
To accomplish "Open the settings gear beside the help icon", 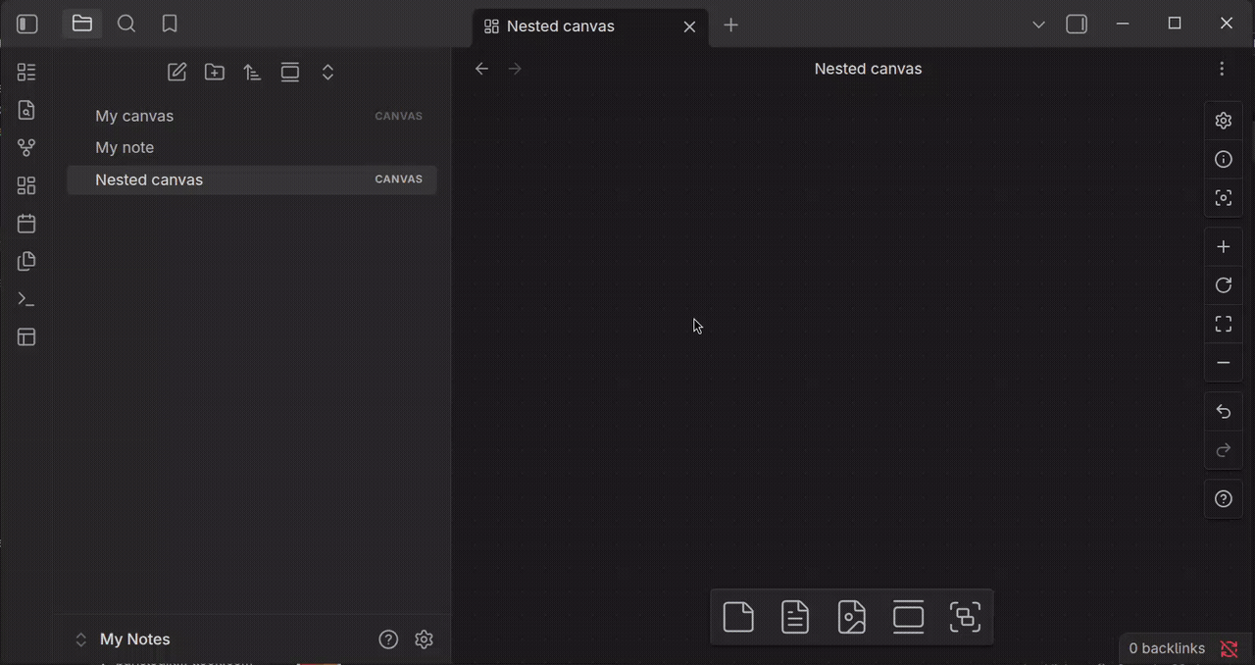I will [424, 639].
